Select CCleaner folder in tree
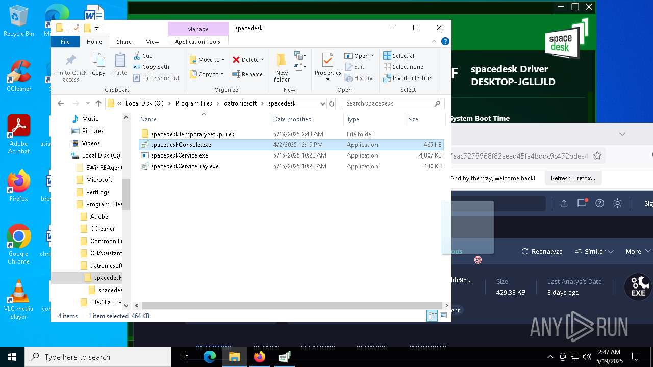 [x=102, y=229]
